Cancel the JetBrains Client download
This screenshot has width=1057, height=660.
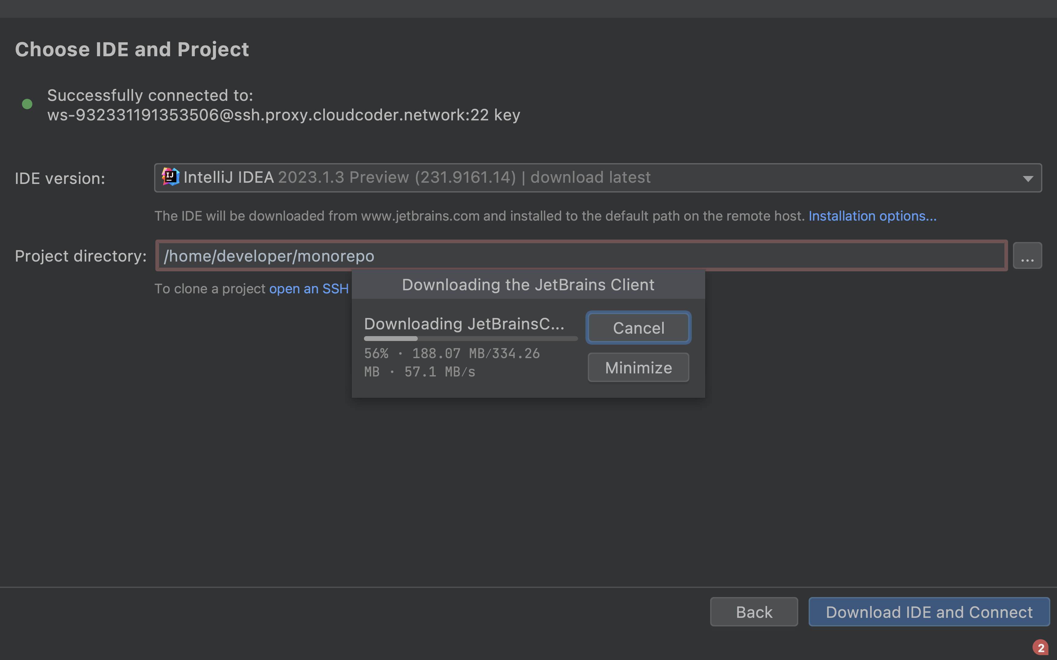click(638, 328)
